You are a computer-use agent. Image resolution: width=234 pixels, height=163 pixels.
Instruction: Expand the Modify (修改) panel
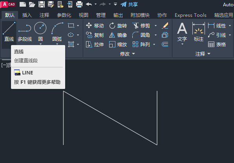(128, 54)
